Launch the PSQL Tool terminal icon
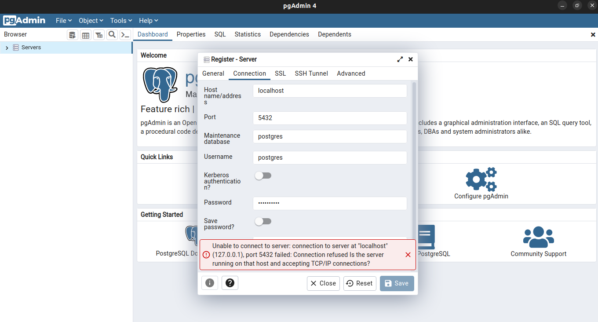 pos(125,35)
